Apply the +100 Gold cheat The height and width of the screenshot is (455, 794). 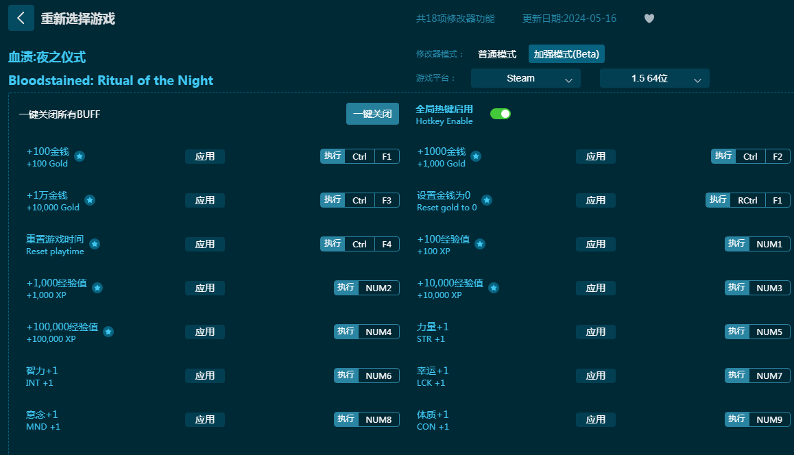pyautogui.click(x=204, y=156)
